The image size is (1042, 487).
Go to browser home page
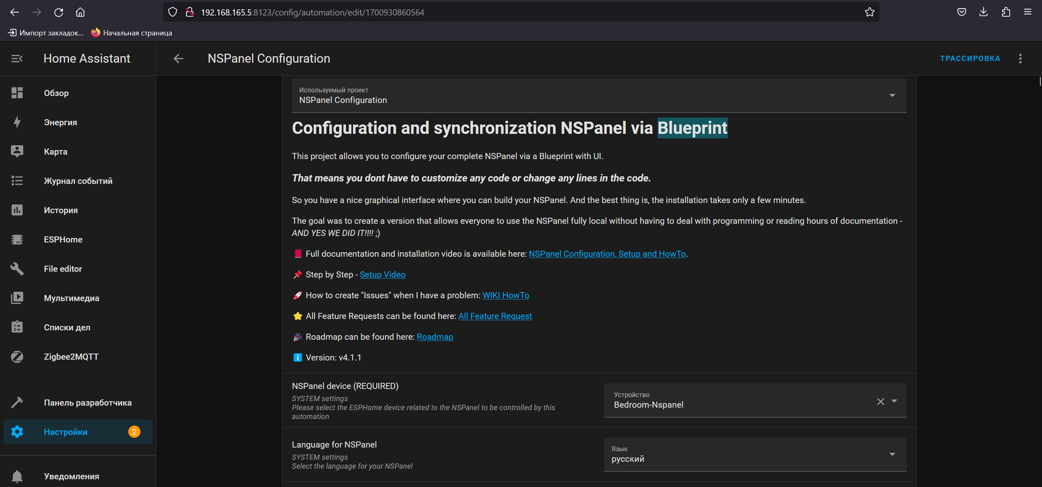click(x=80, y=12)
